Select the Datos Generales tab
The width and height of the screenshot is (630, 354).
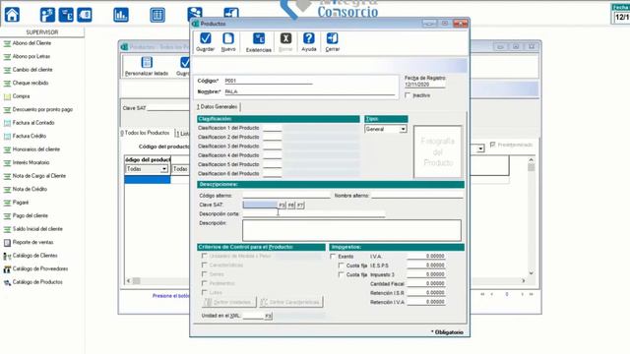[218, 107]
